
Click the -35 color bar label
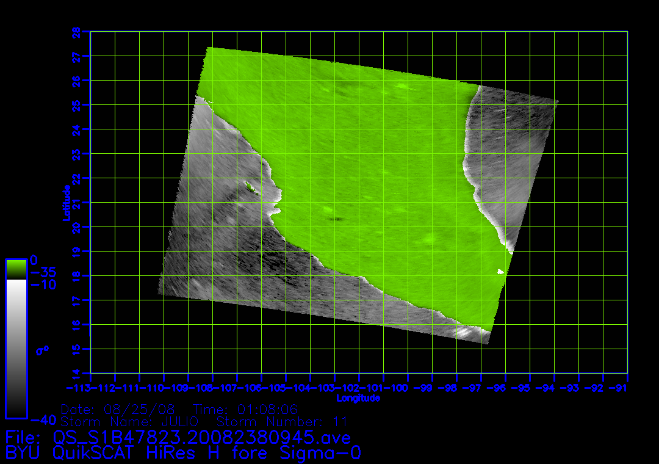[x=43, y=272]
